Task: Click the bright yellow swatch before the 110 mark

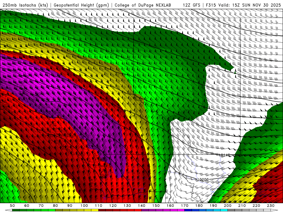Action: (95, 210)
